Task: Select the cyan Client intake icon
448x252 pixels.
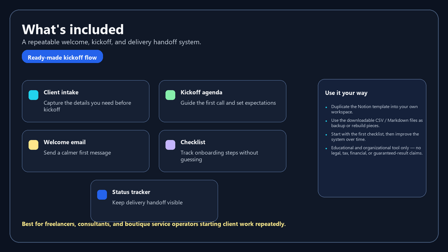Action: (x=33, y=95)
